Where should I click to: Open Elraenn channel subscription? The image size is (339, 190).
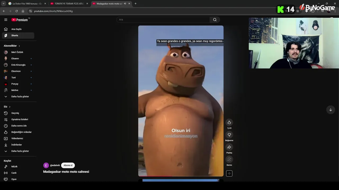18,59
